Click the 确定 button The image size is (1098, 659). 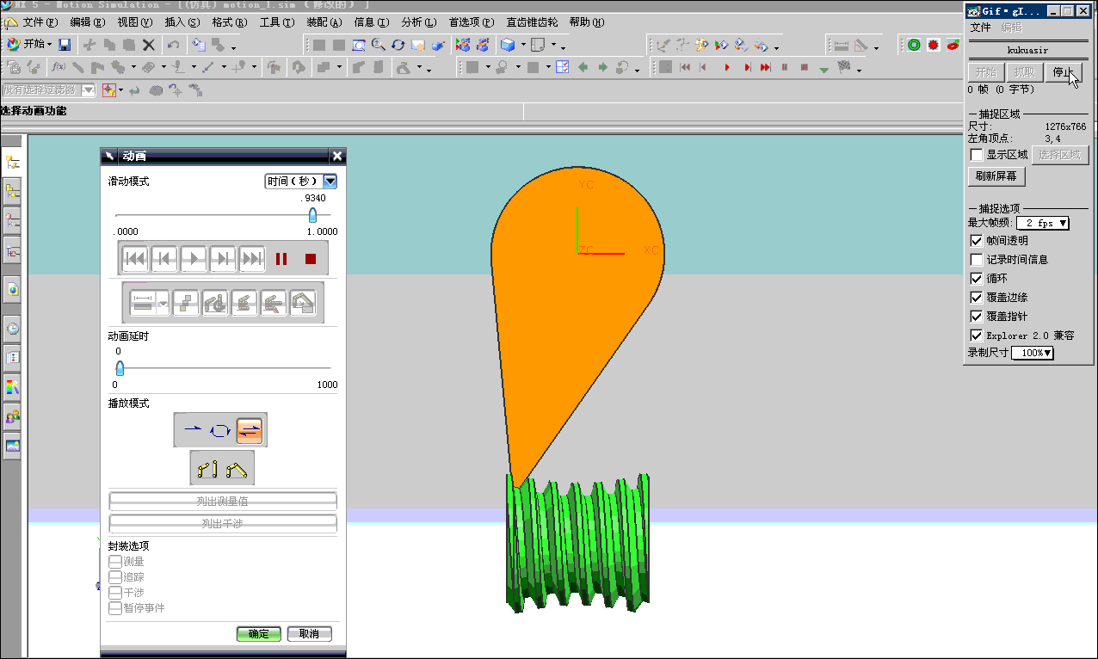pos(259,634)
